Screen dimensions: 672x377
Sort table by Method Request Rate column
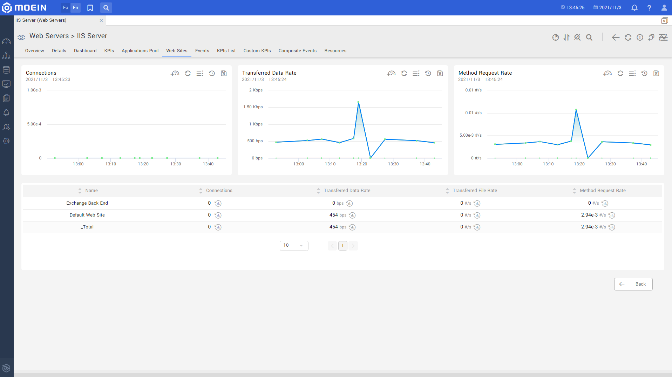[574, 191]
